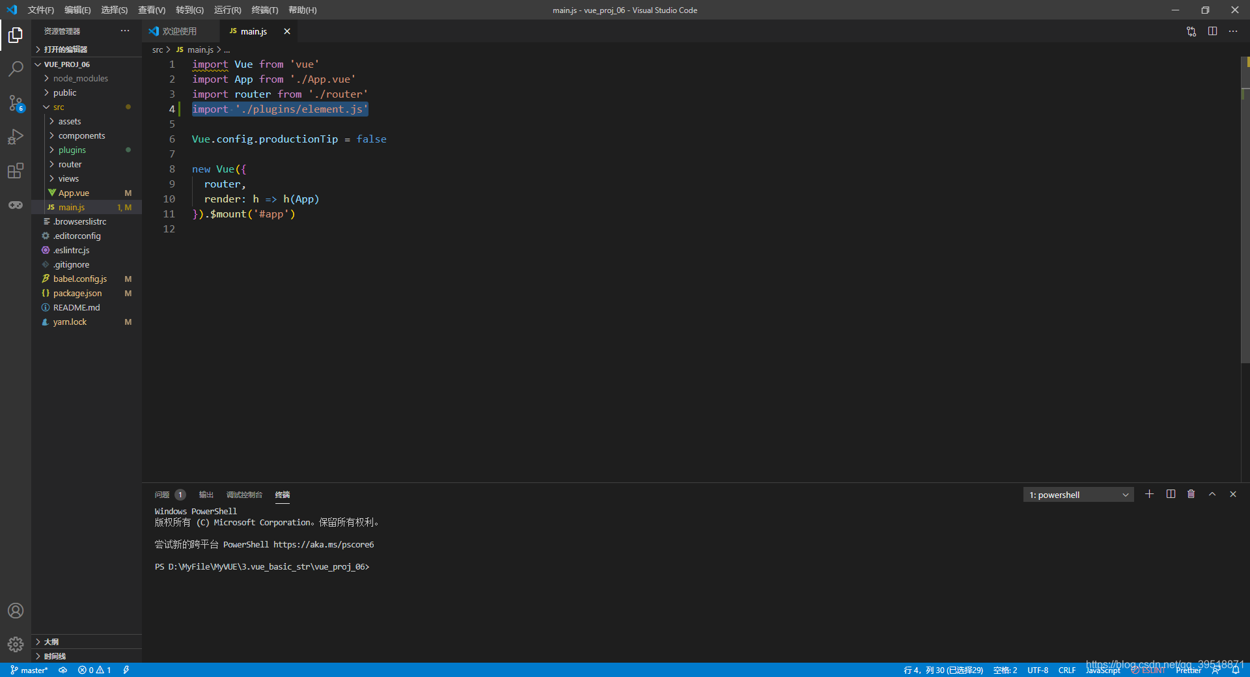The width and height of the screenshot is (1250, 677).
Task: Open the 查看(V) menu
Action: click(152, 10)
